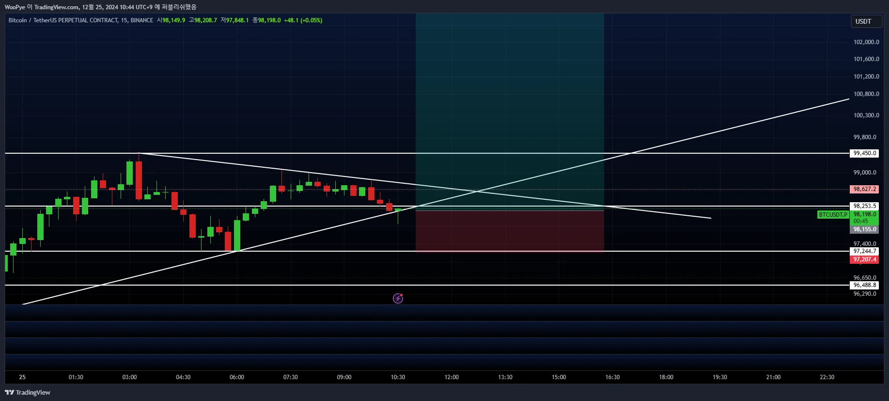Click the 22:30 time axis label

point(827,377)
